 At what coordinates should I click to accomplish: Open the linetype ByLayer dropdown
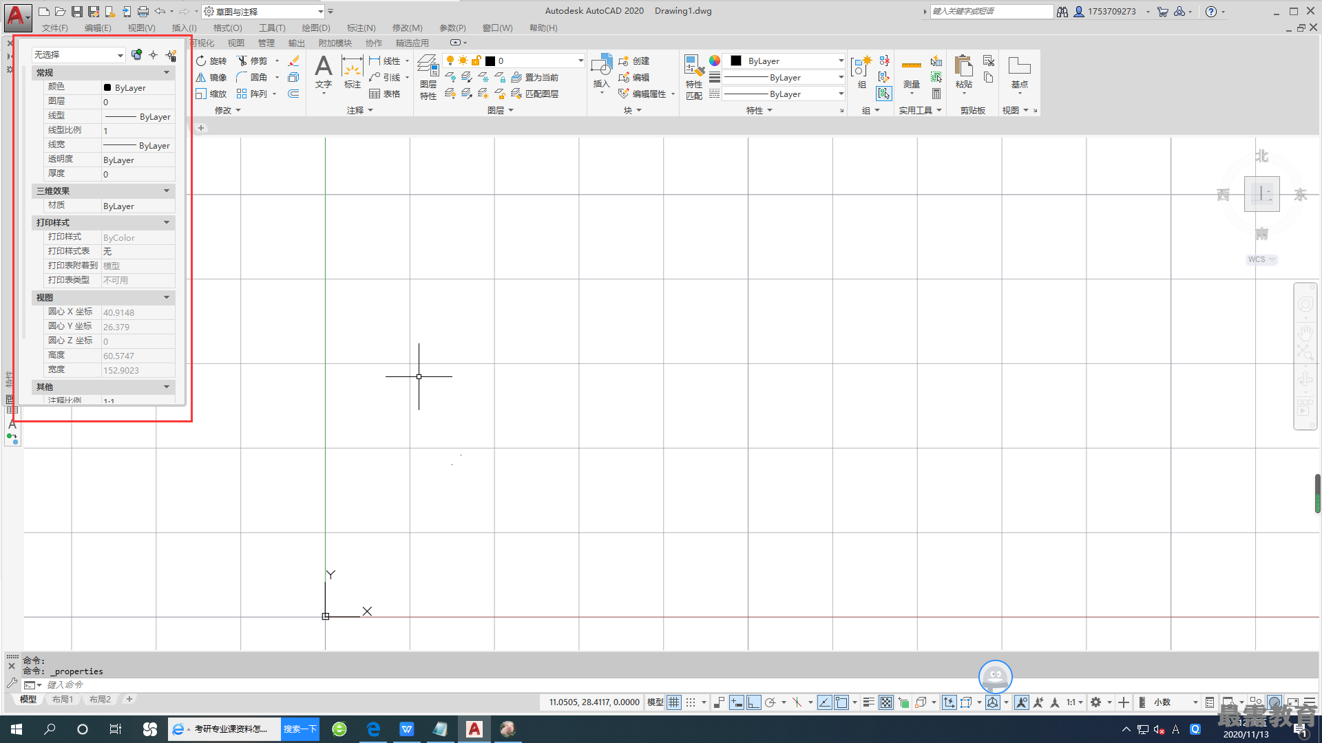[784, 94]
